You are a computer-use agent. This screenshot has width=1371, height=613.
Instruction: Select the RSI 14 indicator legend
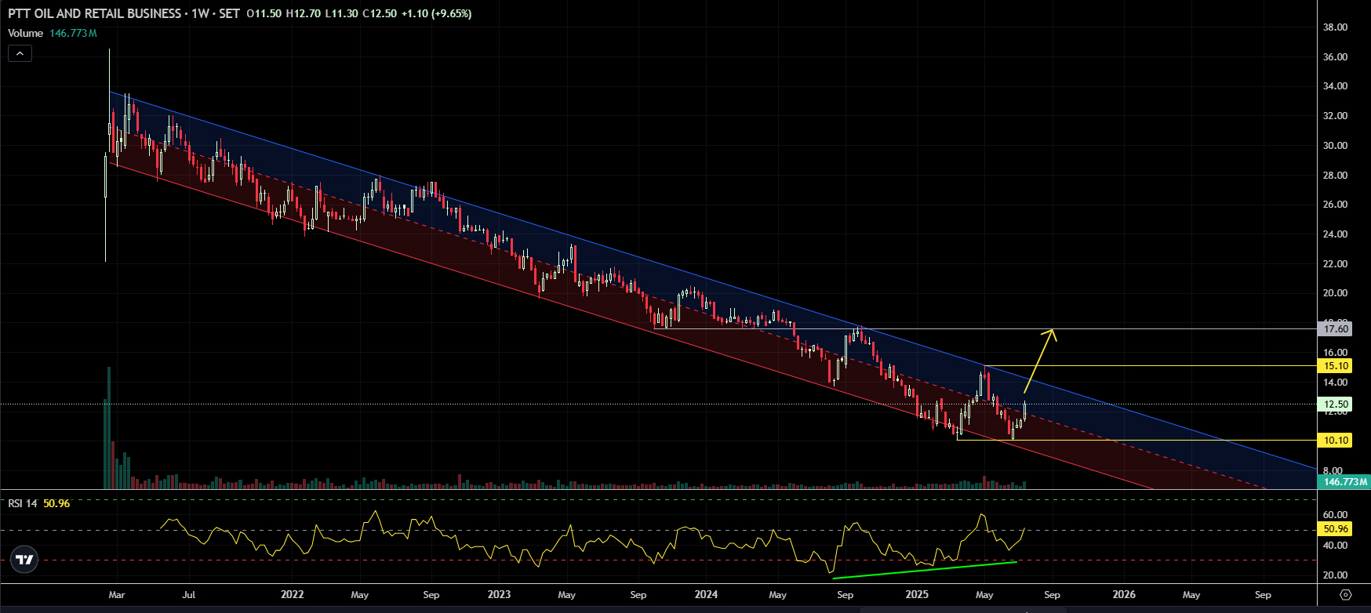[x=23, y=503]
